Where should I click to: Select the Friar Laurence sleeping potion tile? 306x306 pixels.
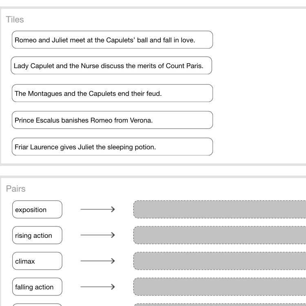pyautogui.click(x=112, y=147)
